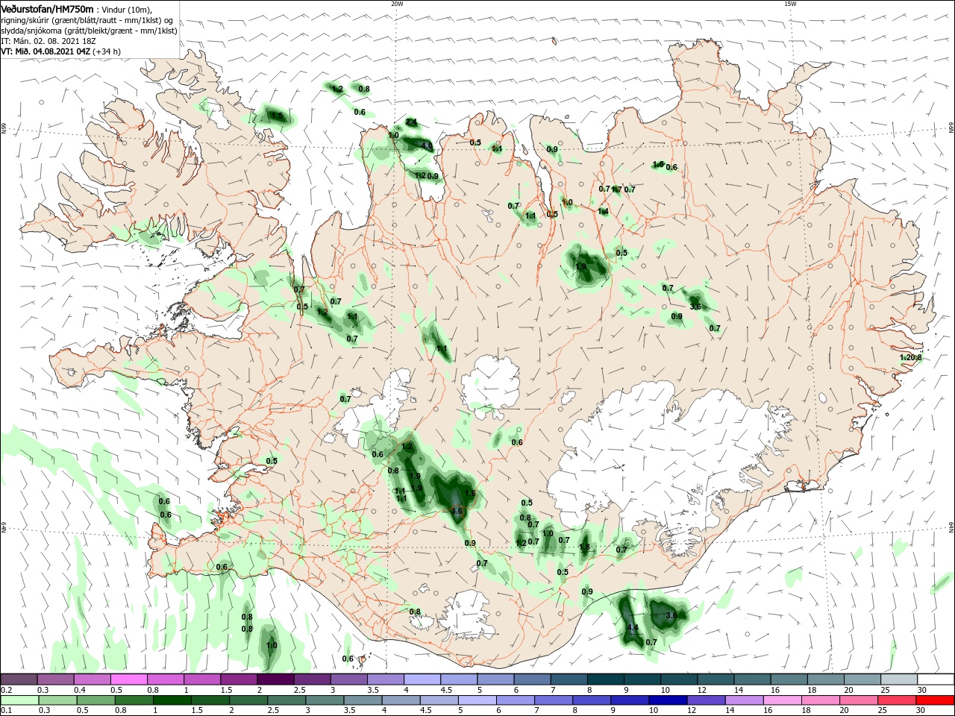The width and height of the screenshot is (955, 716).
Task: Click the 1.0 rainfall value over the sea southwest
Action: point(272,645)
